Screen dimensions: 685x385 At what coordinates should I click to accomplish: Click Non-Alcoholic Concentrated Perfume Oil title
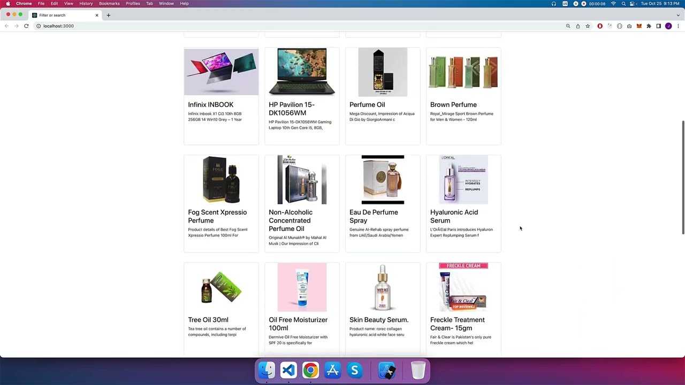tap(291, 220)
